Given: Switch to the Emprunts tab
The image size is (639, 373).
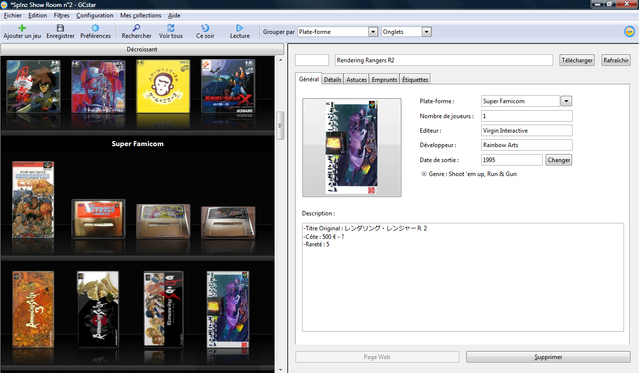Looking at the screenshot, I should coord(384,79).
